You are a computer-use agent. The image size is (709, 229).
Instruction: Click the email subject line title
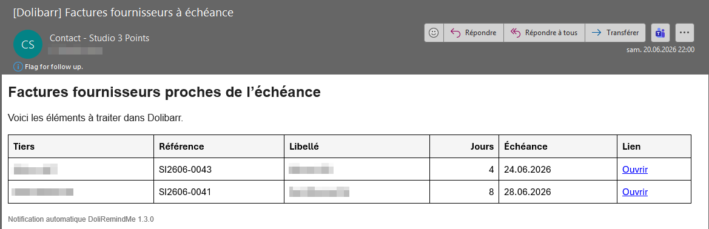[124, 13]
